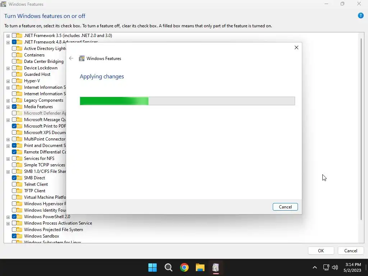Image resolution: width=368 pixels, height=276 pixels.
Task: Click the back arrow in the dialog
Action: tap(71, 58)
